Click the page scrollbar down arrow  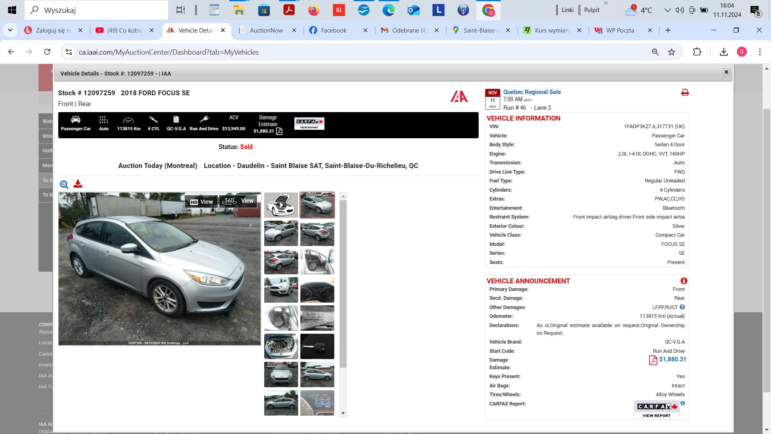pyautogui.click(x=767, y=430)
